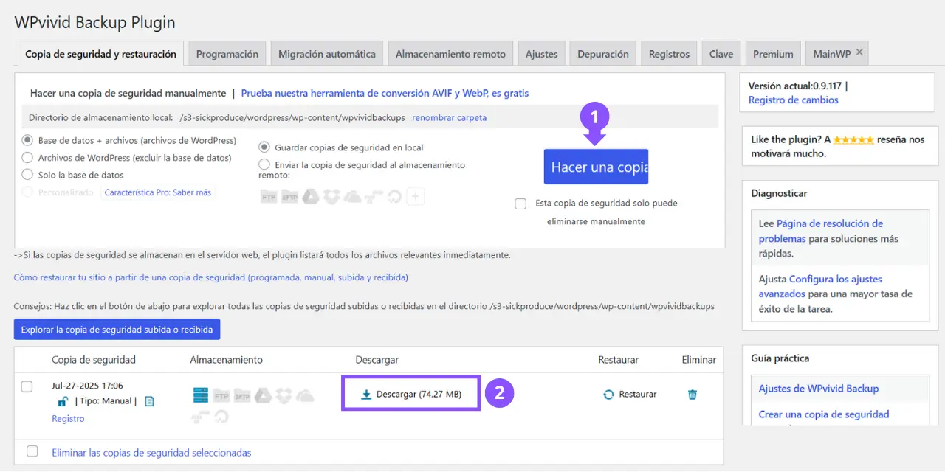Tick the checkbox beside Eliminar las copias seleccionadas

pos(32,451)
